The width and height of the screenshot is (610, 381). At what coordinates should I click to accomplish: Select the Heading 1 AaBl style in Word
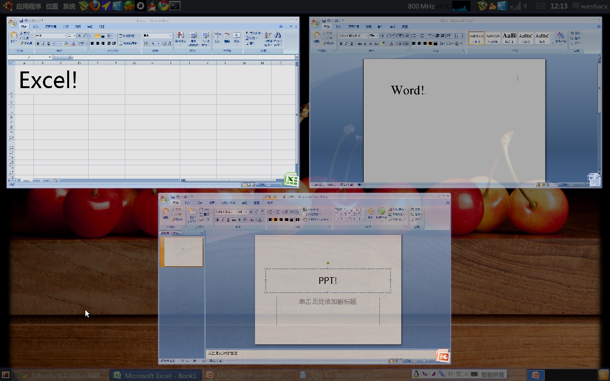509,38
